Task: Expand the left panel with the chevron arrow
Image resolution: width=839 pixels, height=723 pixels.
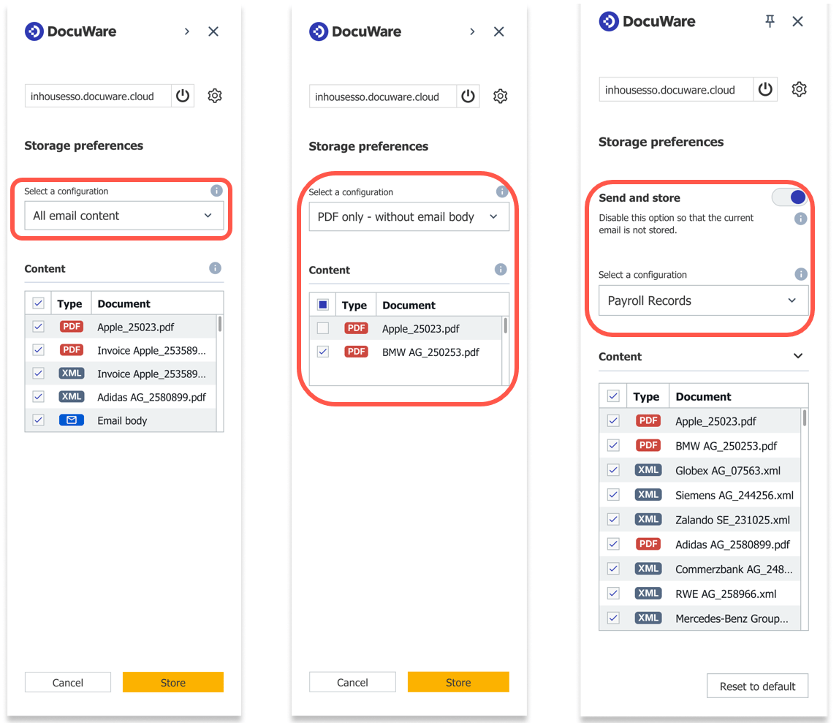Action: tap(186, 31)
